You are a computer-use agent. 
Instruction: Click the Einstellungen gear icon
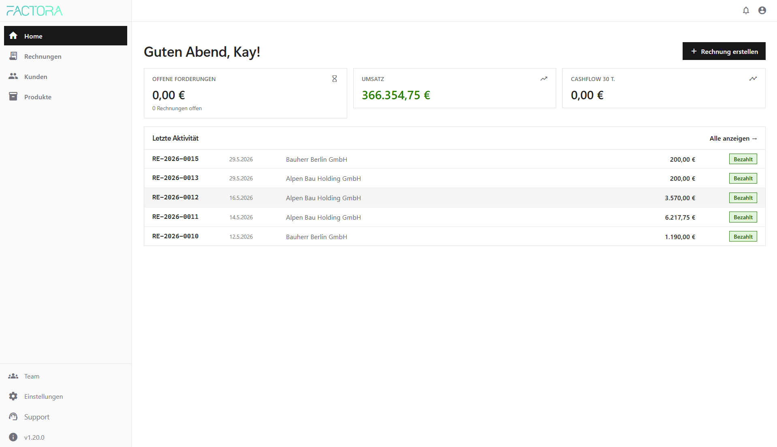click(x=13, y=396)
